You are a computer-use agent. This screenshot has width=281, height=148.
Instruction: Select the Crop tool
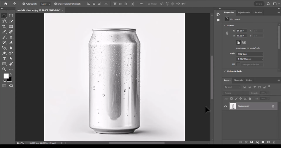coord(4,26)
